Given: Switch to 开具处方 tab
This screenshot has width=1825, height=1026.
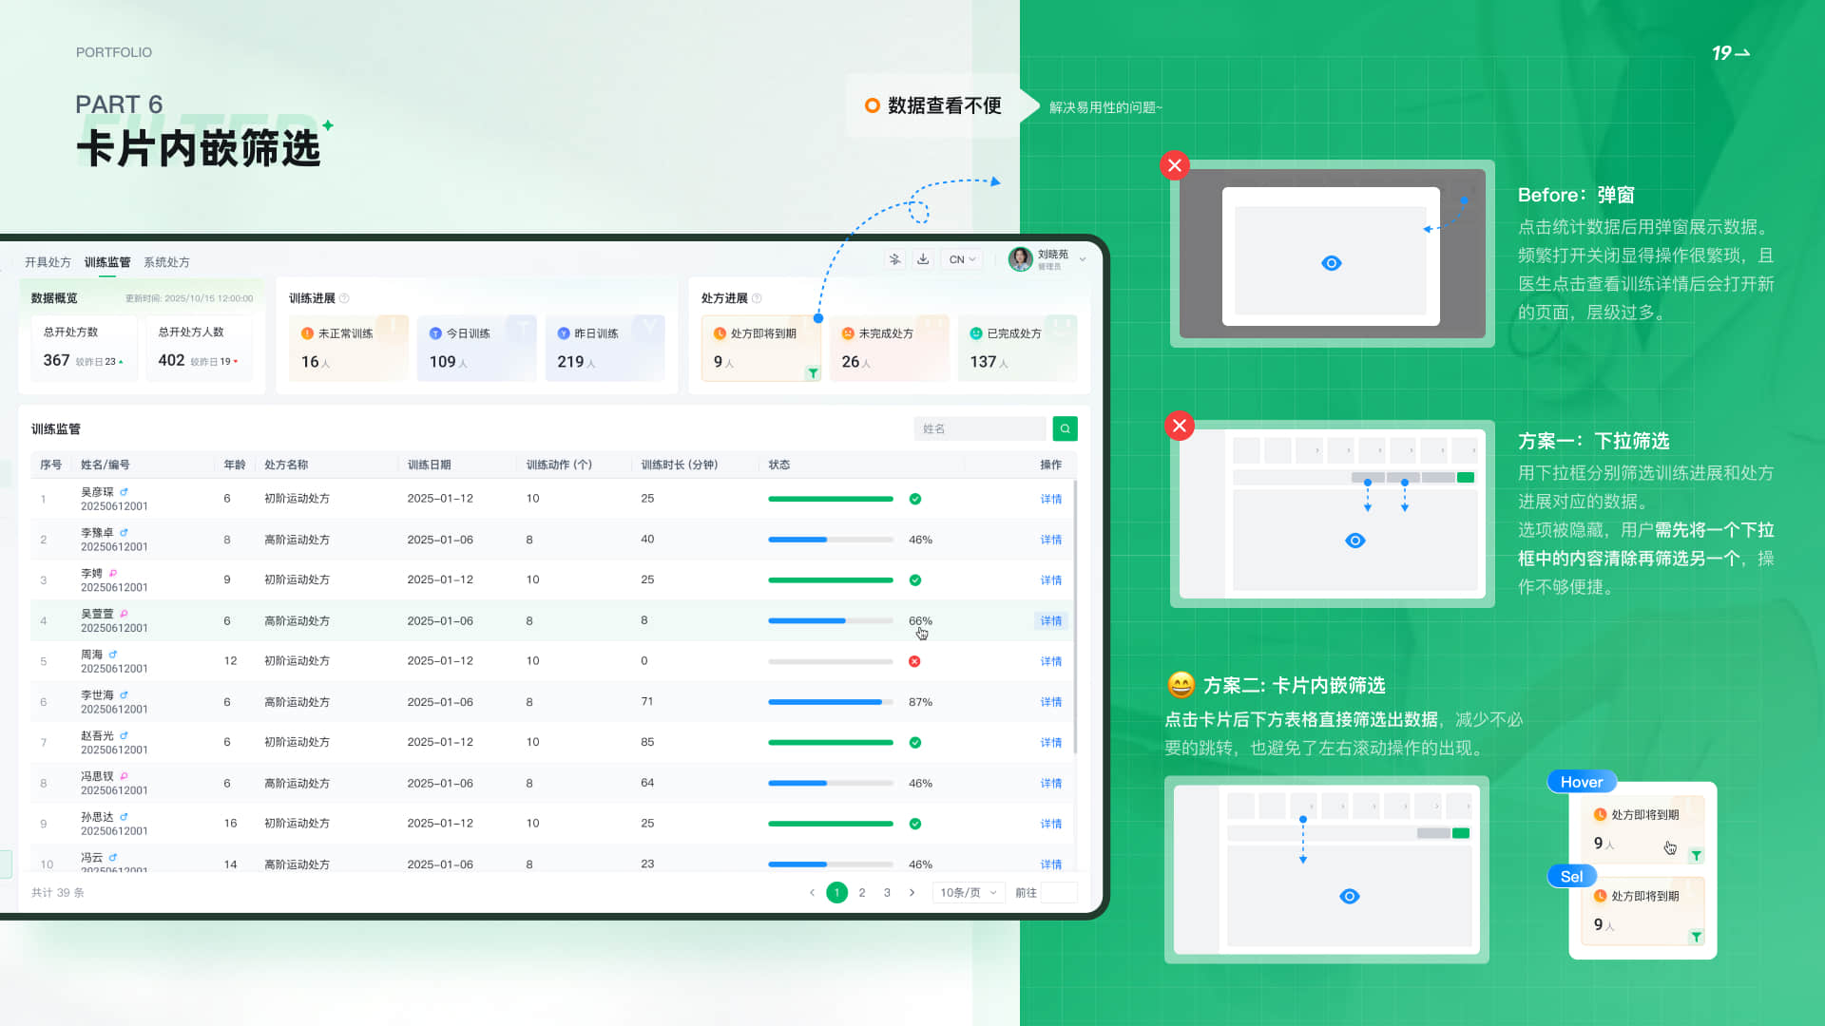Looking at the screenshot, I should pyautogui.click(x=48, y=262).
